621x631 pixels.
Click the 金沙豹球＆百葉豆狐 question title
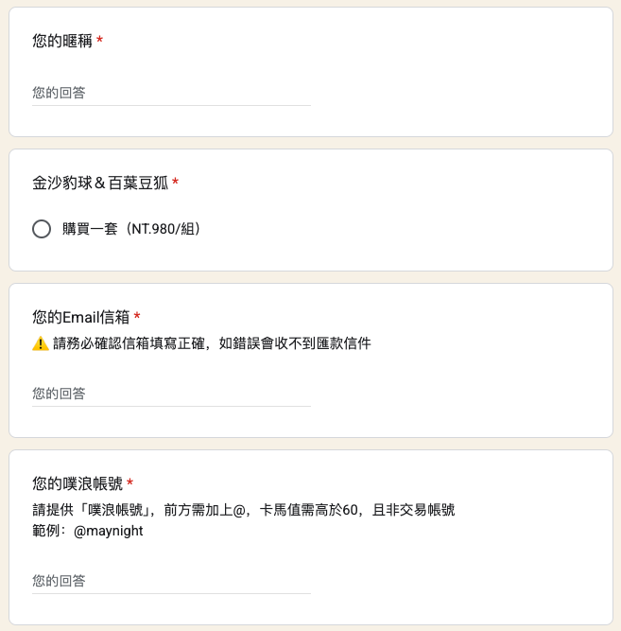[x=100, y=184]
